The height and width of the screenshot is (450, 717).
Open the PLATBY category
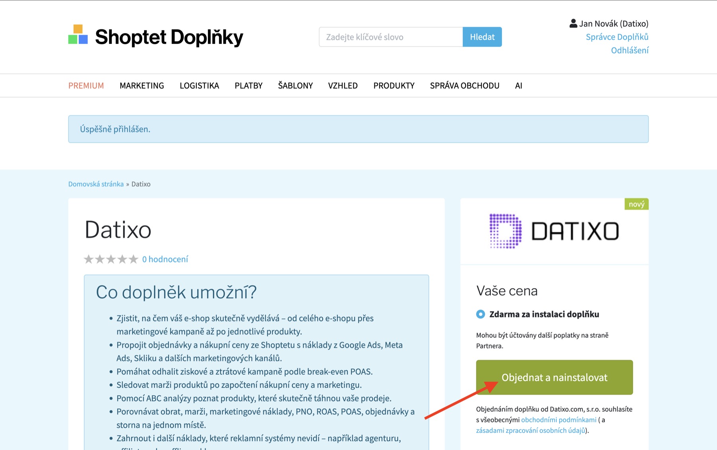pos(249,86)
